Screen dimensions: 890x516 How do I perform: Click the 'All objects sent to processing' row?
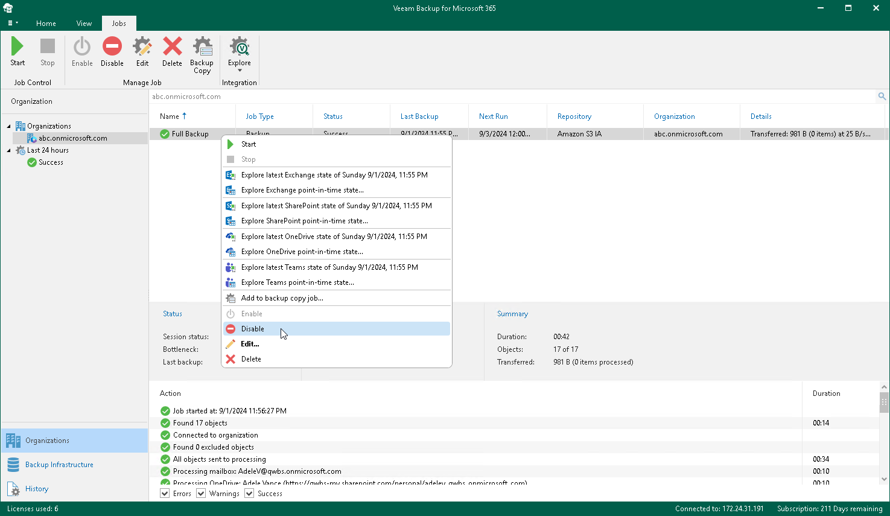(514, 459)
